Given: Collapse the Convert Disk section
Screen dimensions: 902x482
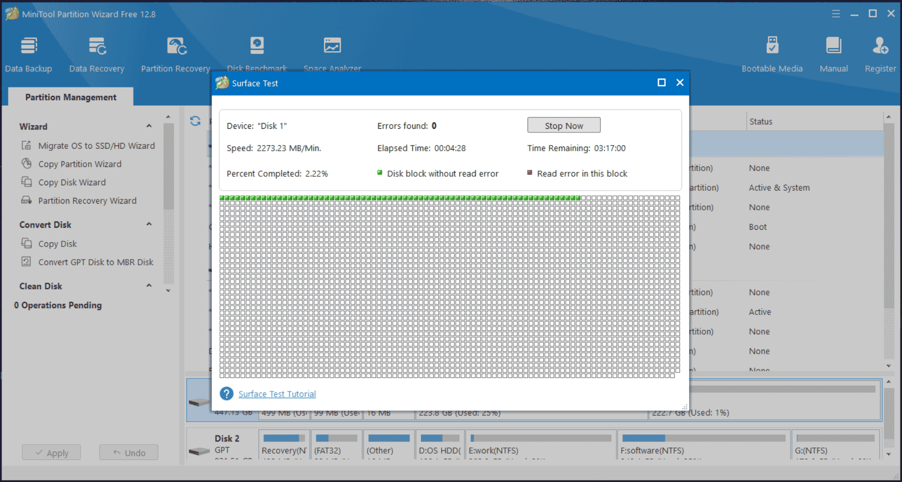Looking at the screenshot, I should coord(149,224).
